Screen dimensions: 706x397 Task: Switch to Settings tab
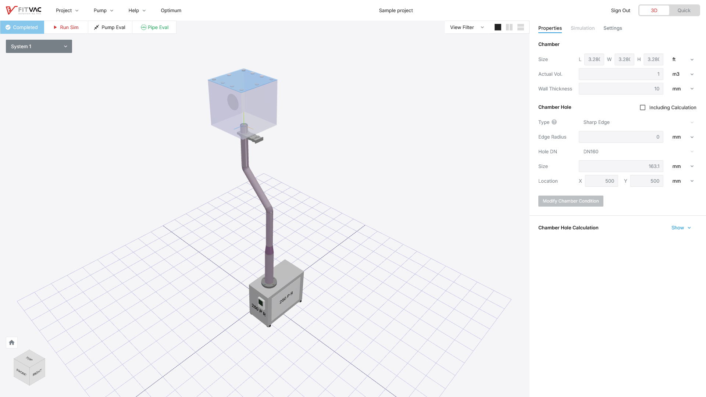(x=613, y=28)
